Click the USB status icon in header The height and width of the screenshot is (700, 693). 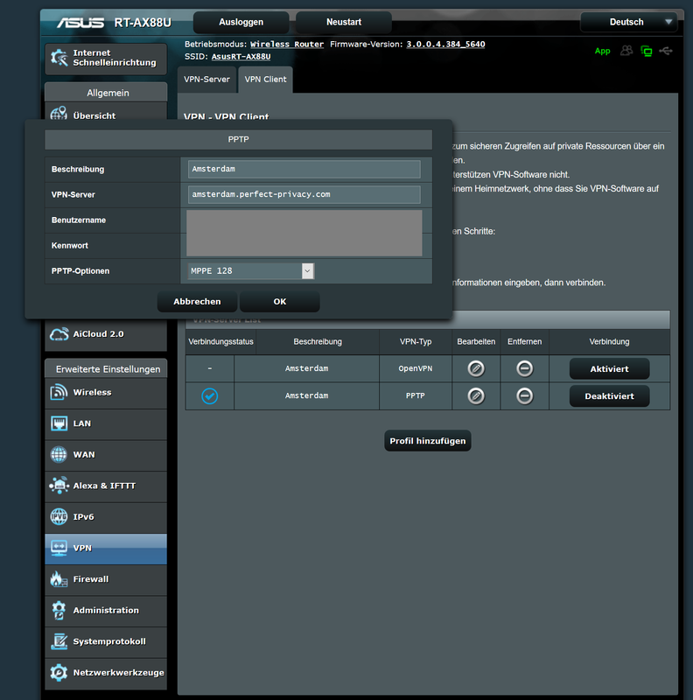[666, 51]
